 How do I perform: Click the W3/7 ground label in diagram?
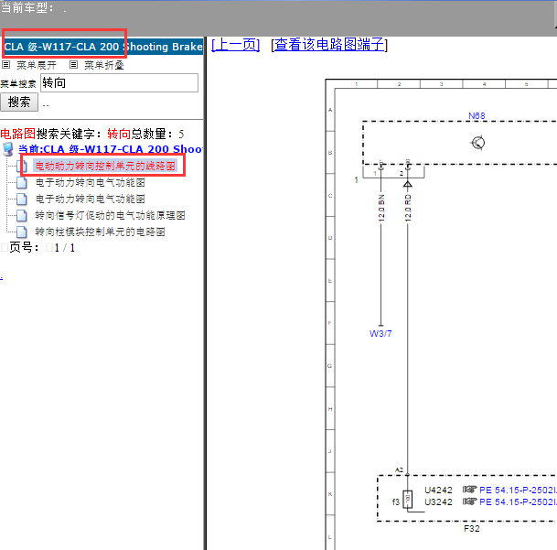pos(380,333)
